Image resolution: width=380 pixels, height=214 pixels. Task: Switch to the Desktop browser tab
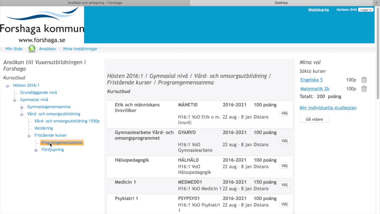[x=281, y=3]
